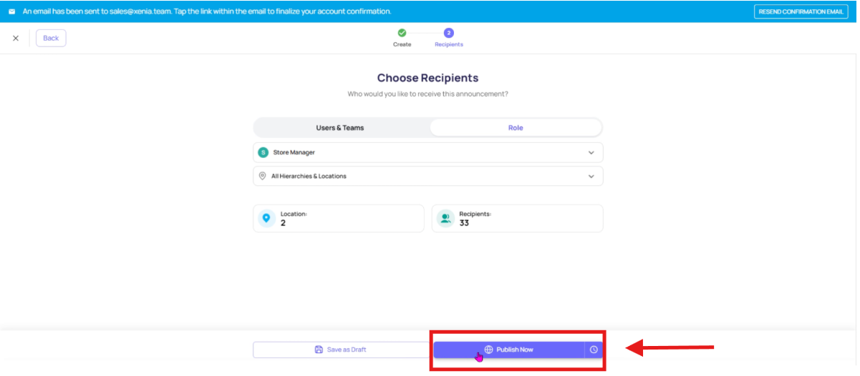Click the green S role avatar icon

pos(263,152)
